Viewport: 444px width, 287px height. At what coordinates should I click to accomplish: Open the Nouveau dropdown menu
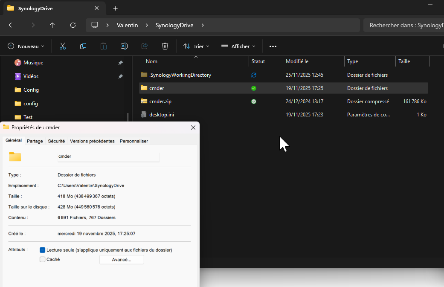point(26,46)
